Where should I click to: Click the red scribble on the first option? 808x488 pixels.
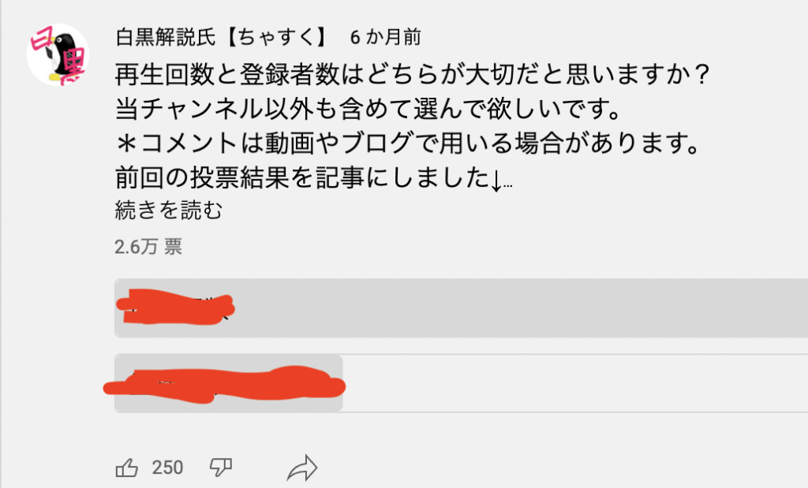click(175, 307)
